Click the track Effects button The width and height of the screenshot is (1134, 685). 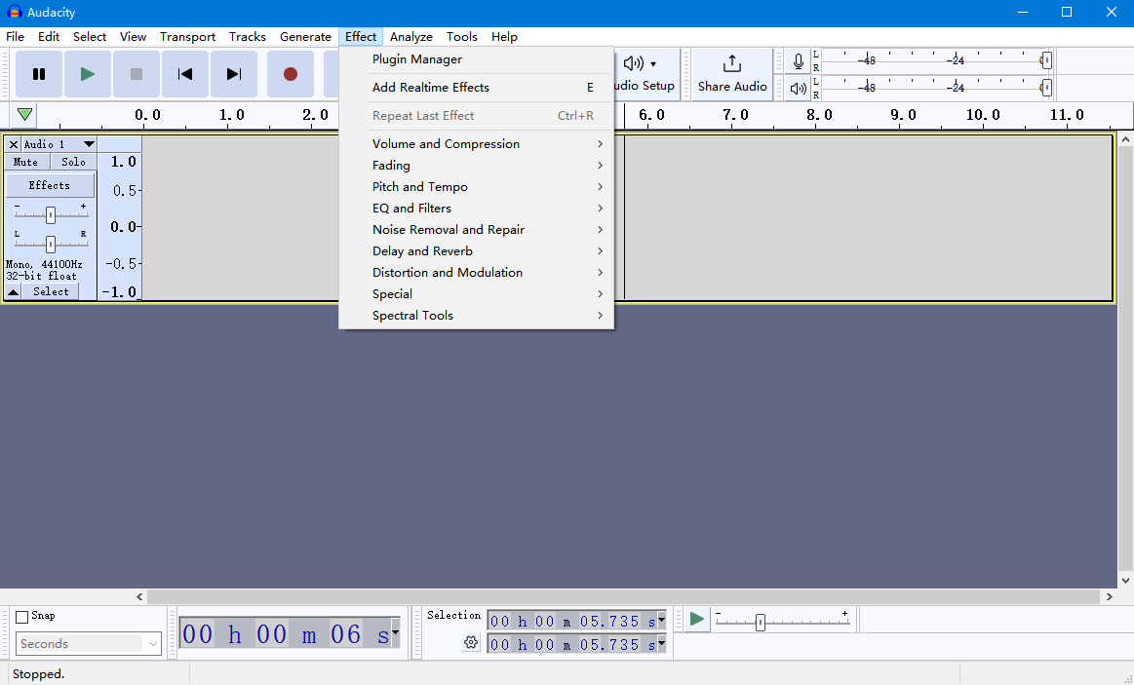(50, 186)
